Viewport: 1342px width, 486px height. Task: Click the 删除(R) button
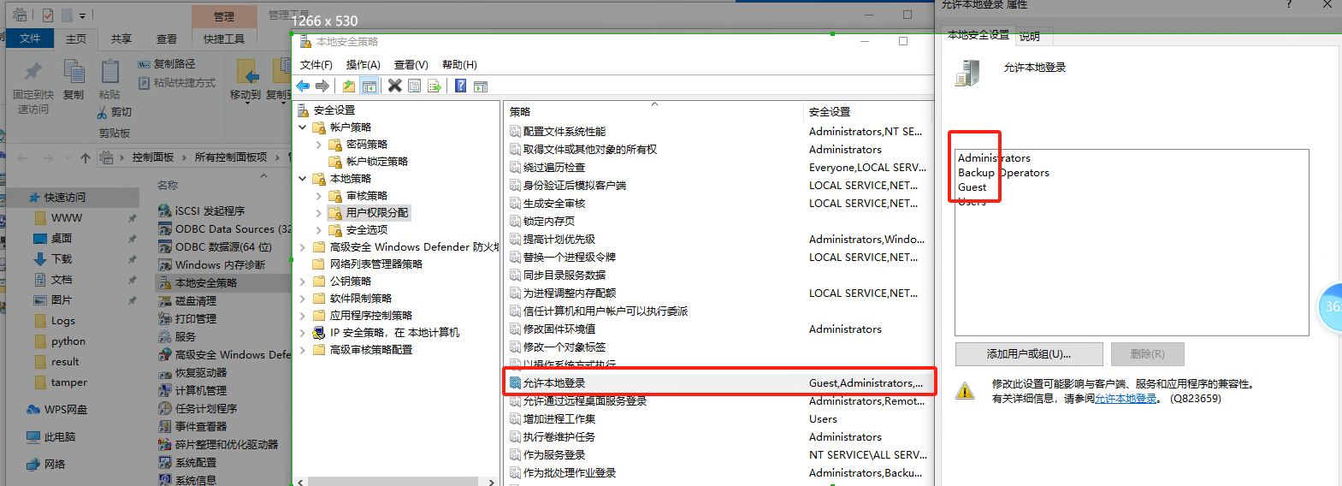click(x=1148, y=353)
